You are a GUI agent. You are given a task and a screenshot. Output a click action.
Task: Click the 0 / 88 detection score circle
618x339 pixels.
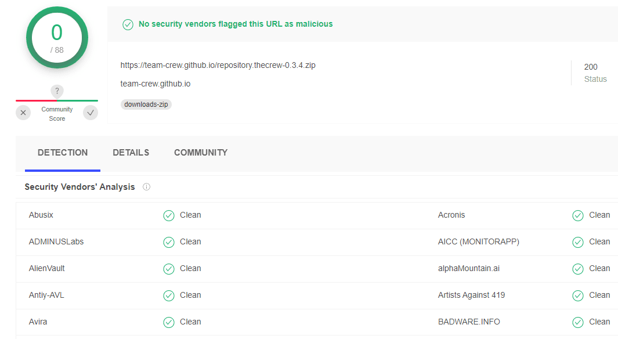57,38
